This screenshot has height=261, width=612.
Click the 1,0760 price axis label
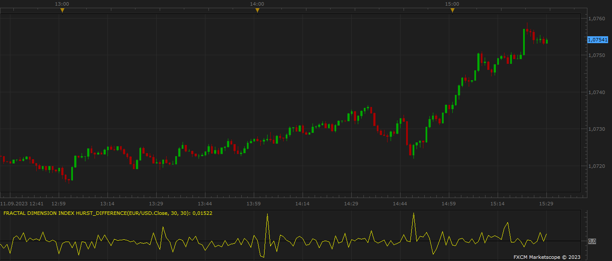click(x=597, y=19)
